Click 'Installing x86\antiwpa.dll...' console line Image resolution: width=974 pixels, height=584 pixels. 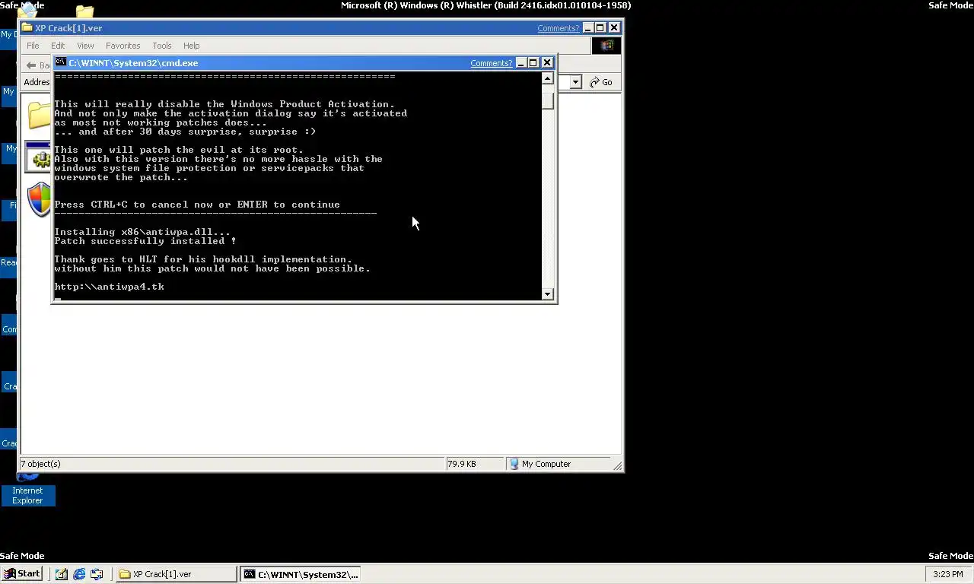pyautogui.click(x=142, y=232)
